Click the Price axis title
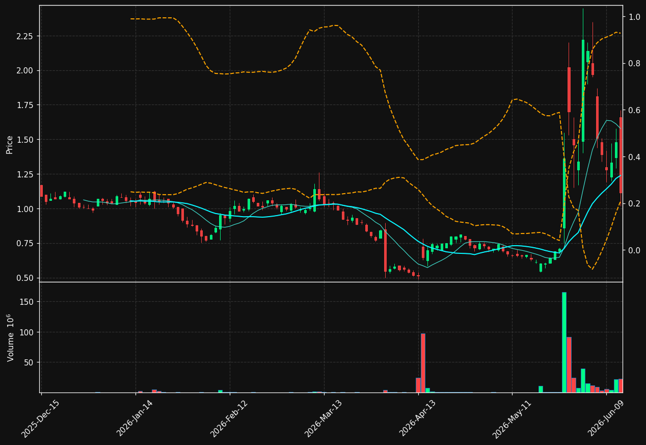Image resolution: width=646 pixels, height=445 pixels. 10,144
